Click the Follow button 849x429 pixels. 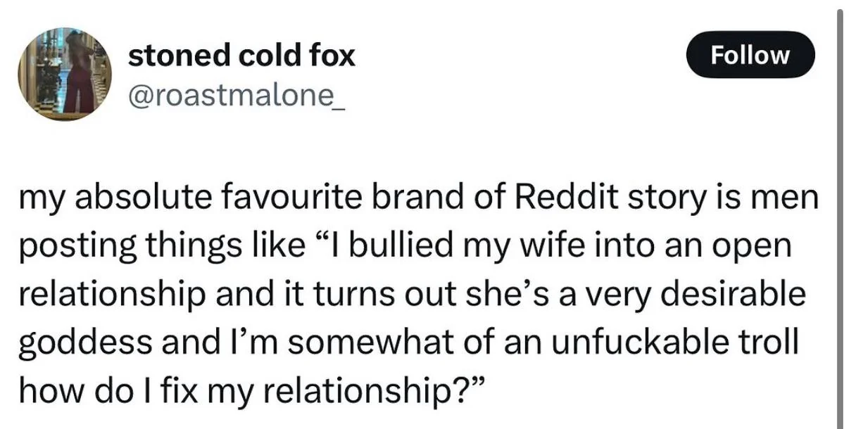pos(750,54)
